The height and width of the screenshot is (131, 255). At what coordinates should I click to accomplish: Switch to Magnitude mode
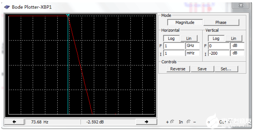click(x=185, y=22)
